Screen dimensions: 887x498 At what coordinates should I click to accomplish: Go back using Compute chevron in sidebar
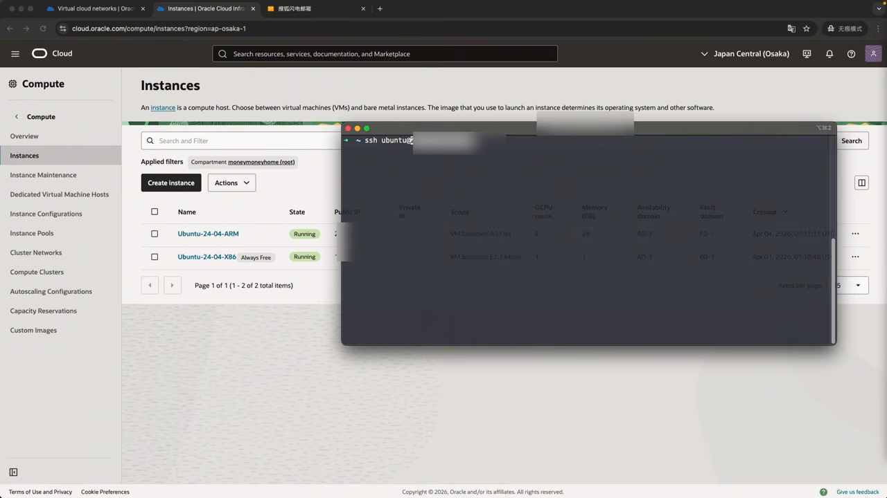[x=17, y=117]
